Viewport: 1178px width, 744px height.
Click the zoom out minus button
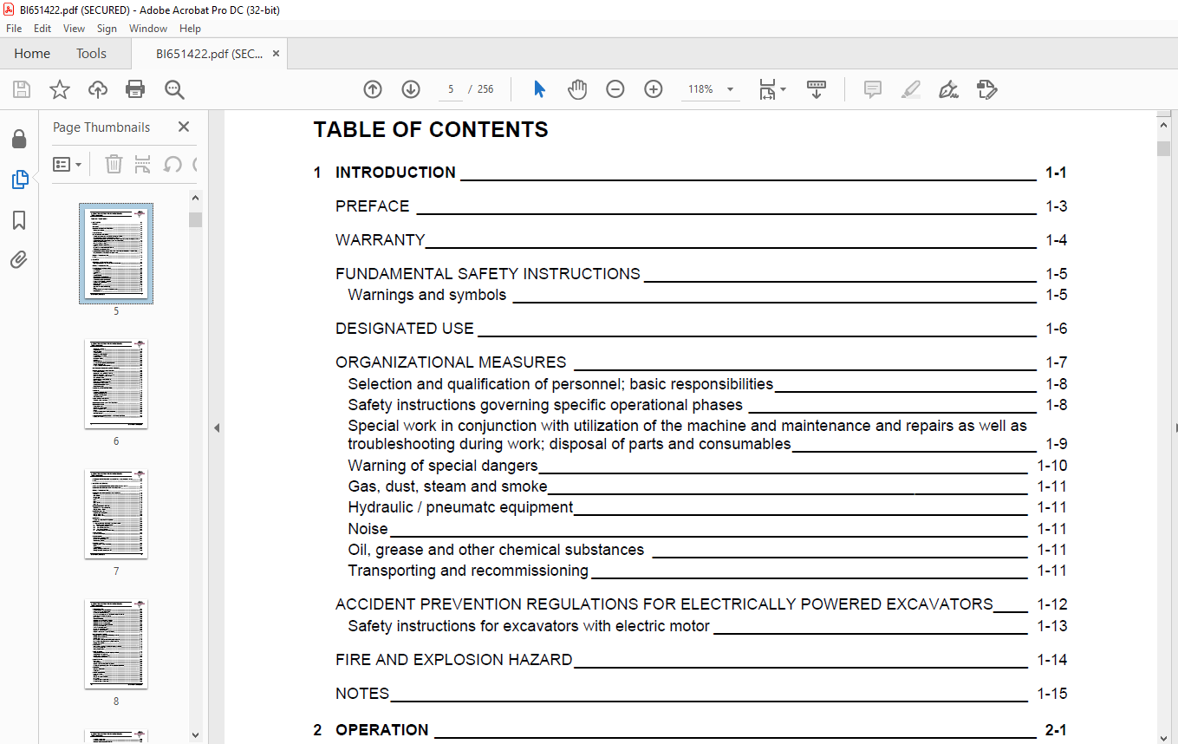615,89
